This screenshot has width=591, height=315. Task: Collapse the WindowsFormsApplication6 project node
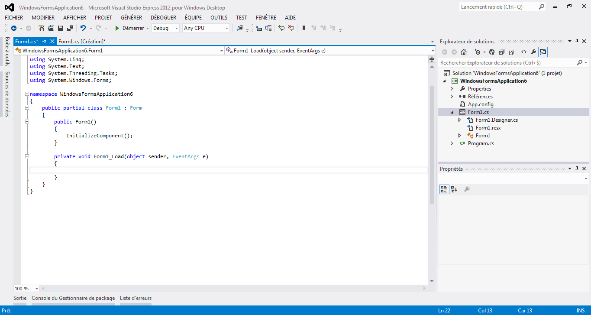click(x=444, y=81)
